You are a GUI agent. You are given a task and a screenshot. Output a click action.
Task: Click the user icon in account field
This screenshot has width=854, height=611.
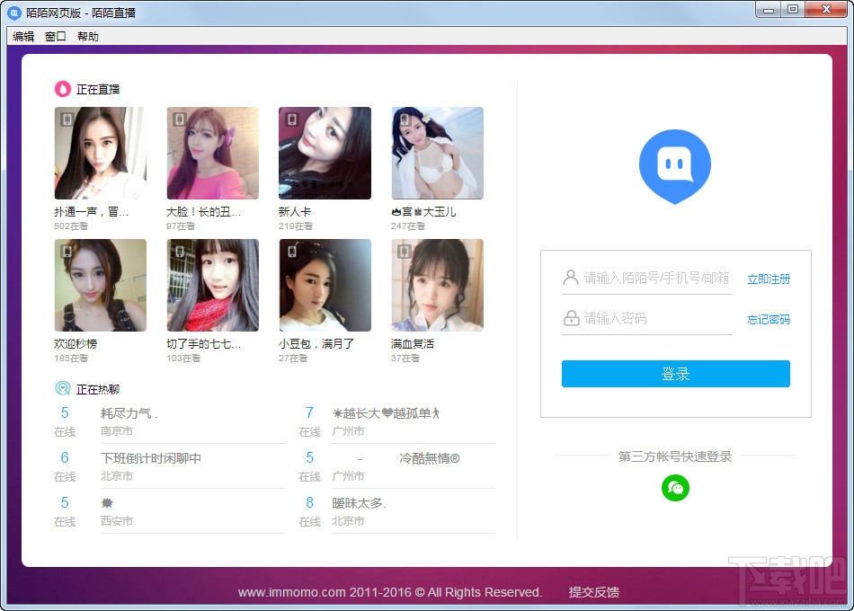pyautogui.click(x=570, y=278)
